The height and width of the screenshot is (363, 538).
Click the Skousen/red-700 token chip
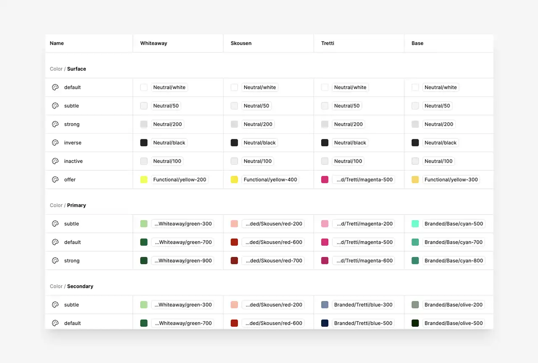click(x=273, y=261)
